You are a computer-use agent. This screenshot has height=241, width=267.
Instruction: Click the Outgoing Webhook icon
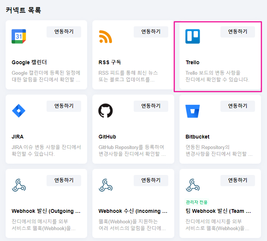[x=19, y=185]
